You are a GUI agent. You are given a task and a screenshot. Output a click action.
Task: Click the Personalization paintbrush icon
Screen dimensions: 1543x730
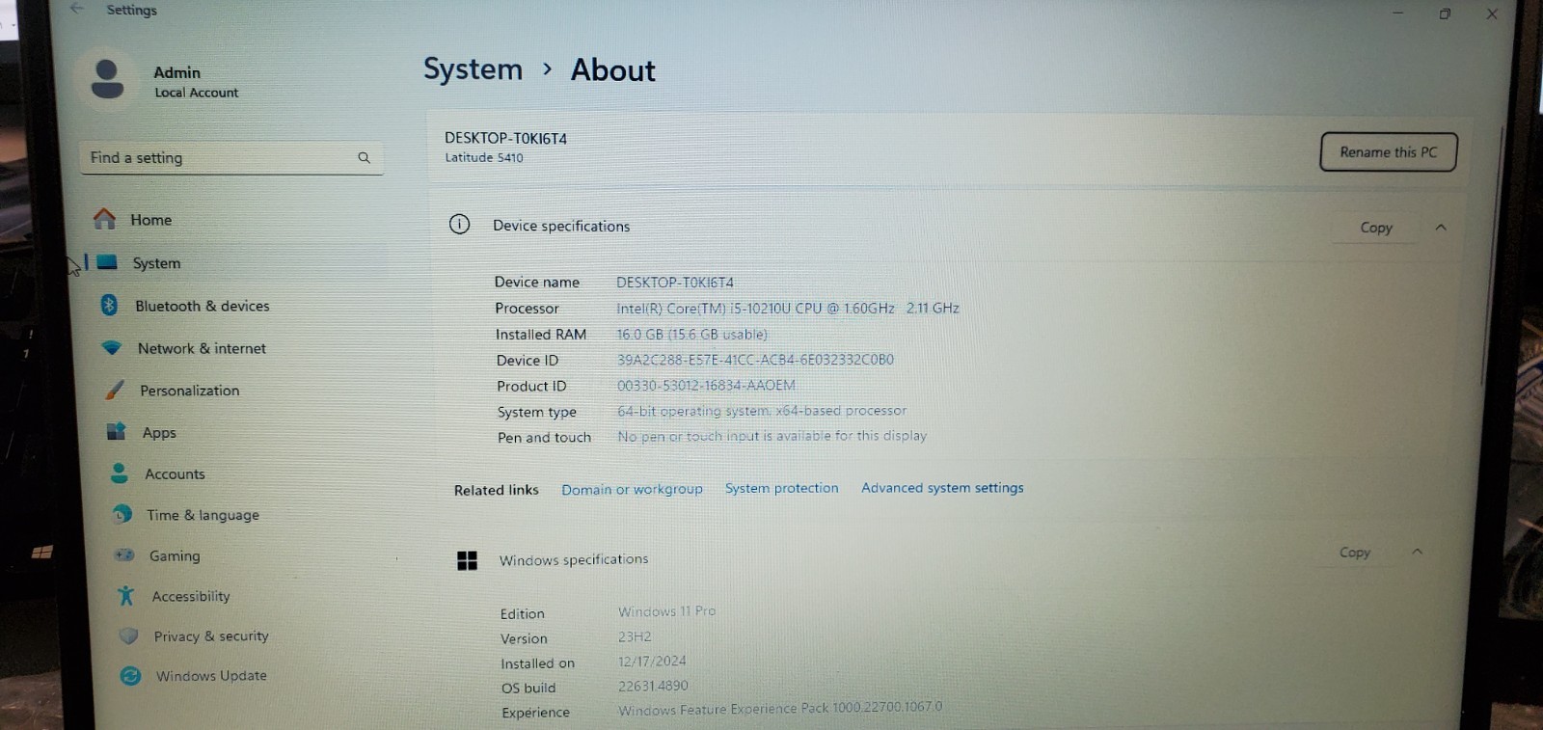(115, 390)
